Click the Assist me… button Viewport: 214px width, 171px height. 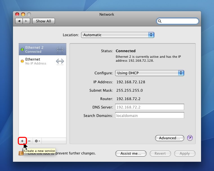click(131, 153)
